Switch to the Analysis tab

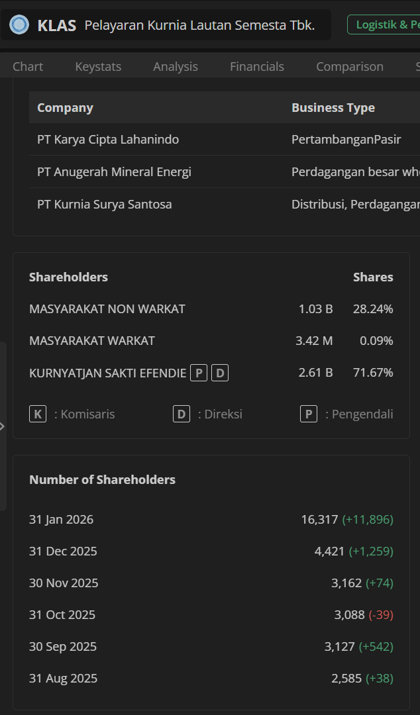pyautogui.click(x=175, y=66)
